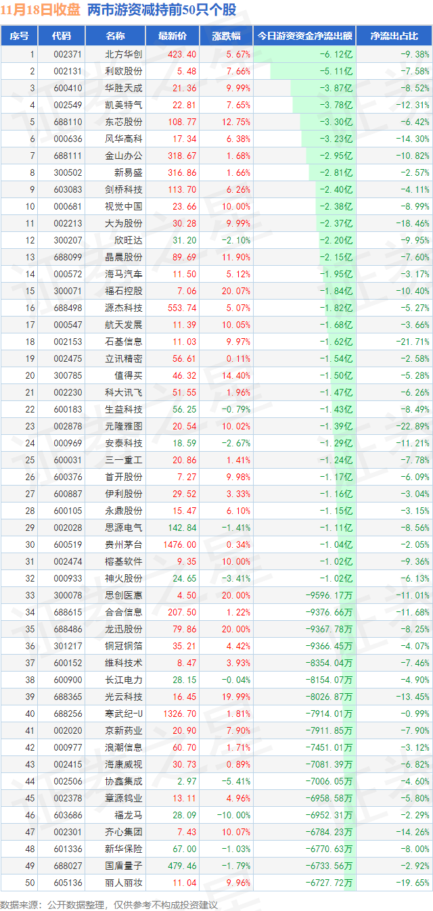
Task: Click the 立讯精密 stock name
Action: click(124, 358)
